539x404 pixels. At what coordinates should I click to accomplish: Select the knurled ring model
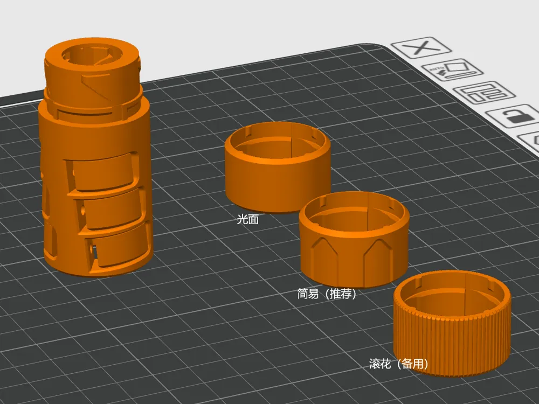point(452,324)
